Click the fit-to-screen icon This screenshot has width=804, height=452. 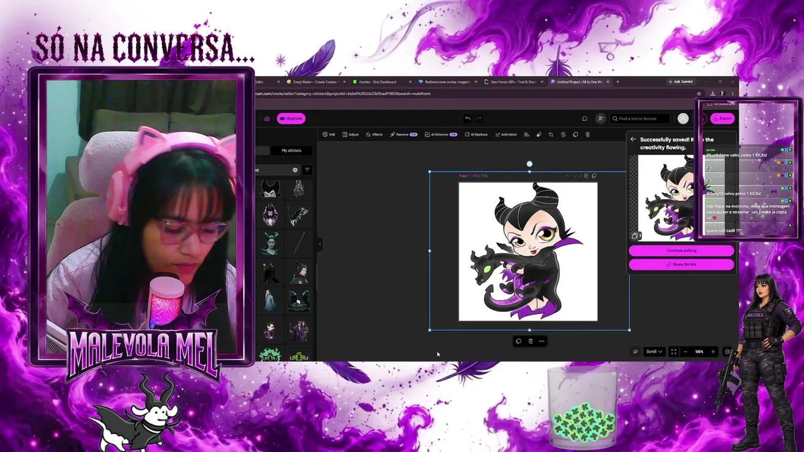click(673, 352)
